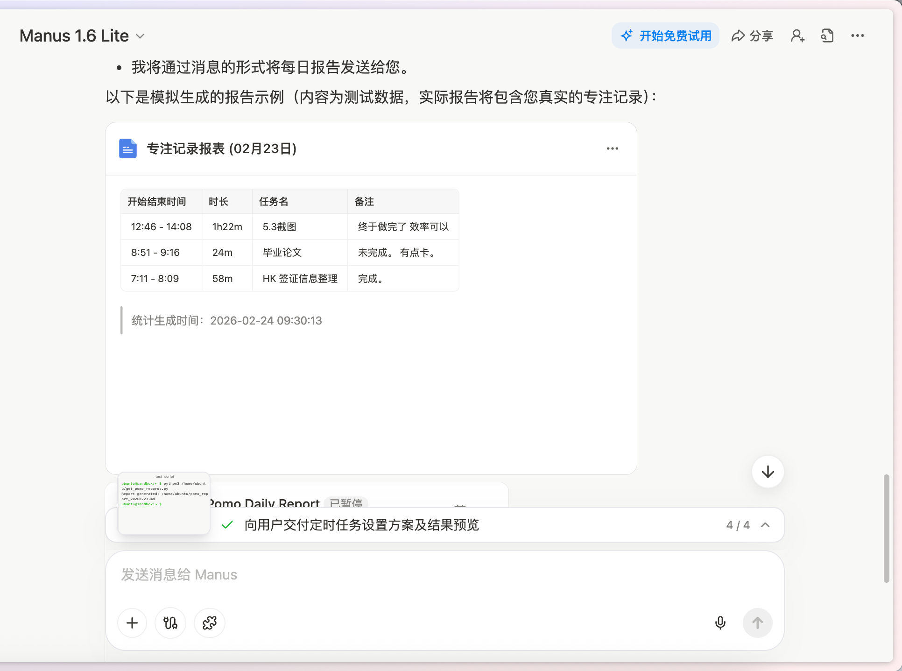The image size is (902, 671).
Task: Click the vertical scrollbar on the right
Action: (886, 528)
